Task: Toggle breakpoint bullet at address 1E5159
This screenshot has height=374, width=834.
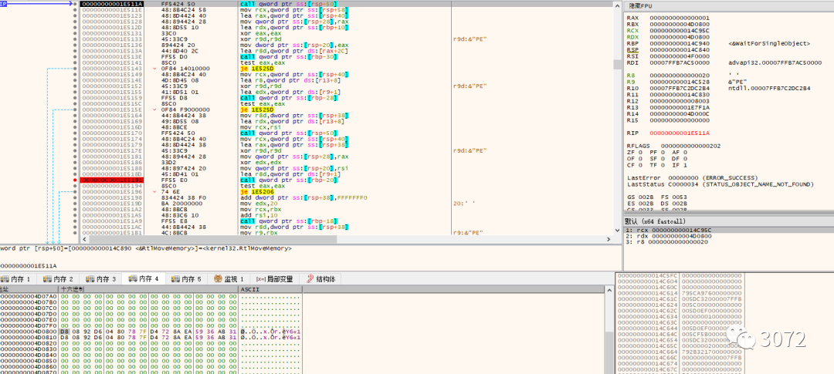Action: click(76, 98)
